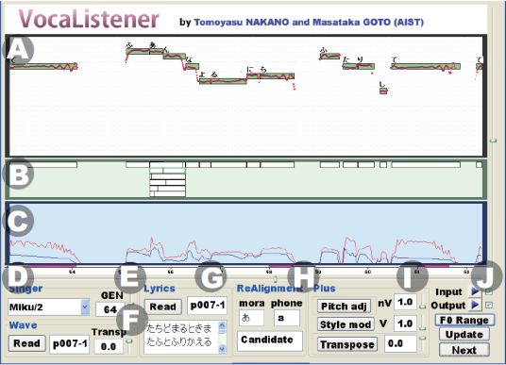Click the mora input field
Viewport: 506px width, 365px height.
tap(251, 318)
